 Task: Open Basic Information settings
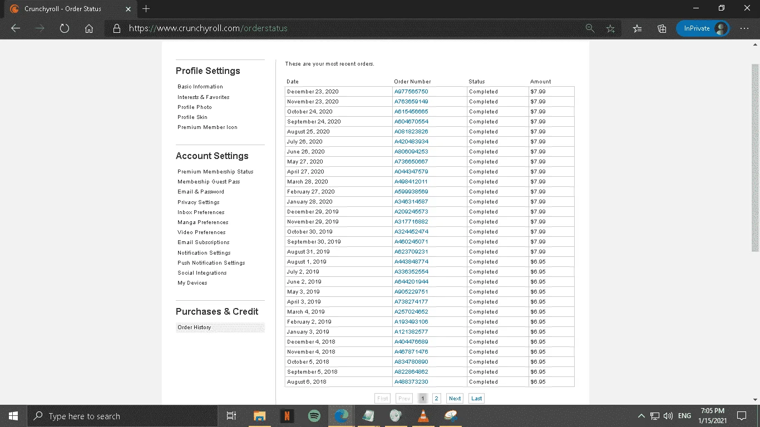point(200,87)
